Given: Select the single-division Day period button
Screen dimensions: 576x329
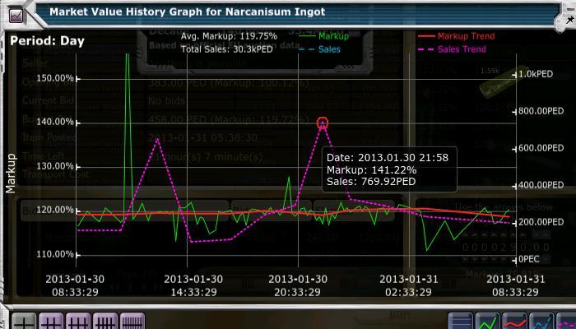Looking at the screenshot, I should [23, 322].
